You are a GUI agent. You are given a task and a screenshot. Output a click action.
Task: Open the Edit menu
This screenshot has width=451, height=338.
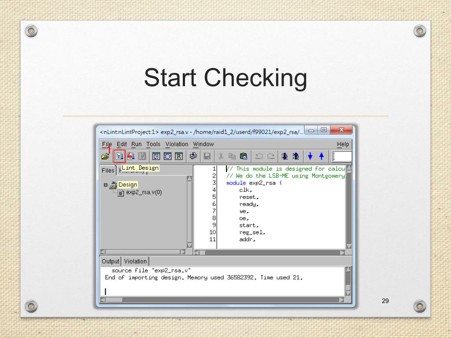pyautogui.click(x=122, y=144)
